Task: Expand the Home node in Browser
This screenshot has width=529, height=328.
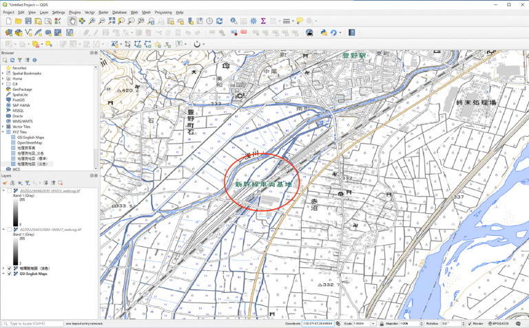Action: pos(3,78)
